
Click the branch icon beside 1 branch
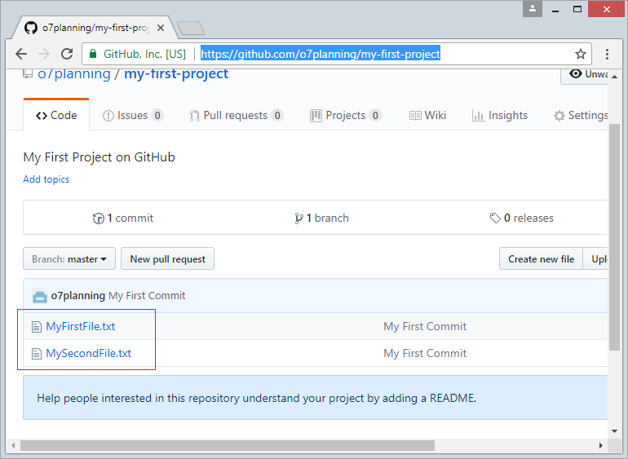click(x=299, y=218)
